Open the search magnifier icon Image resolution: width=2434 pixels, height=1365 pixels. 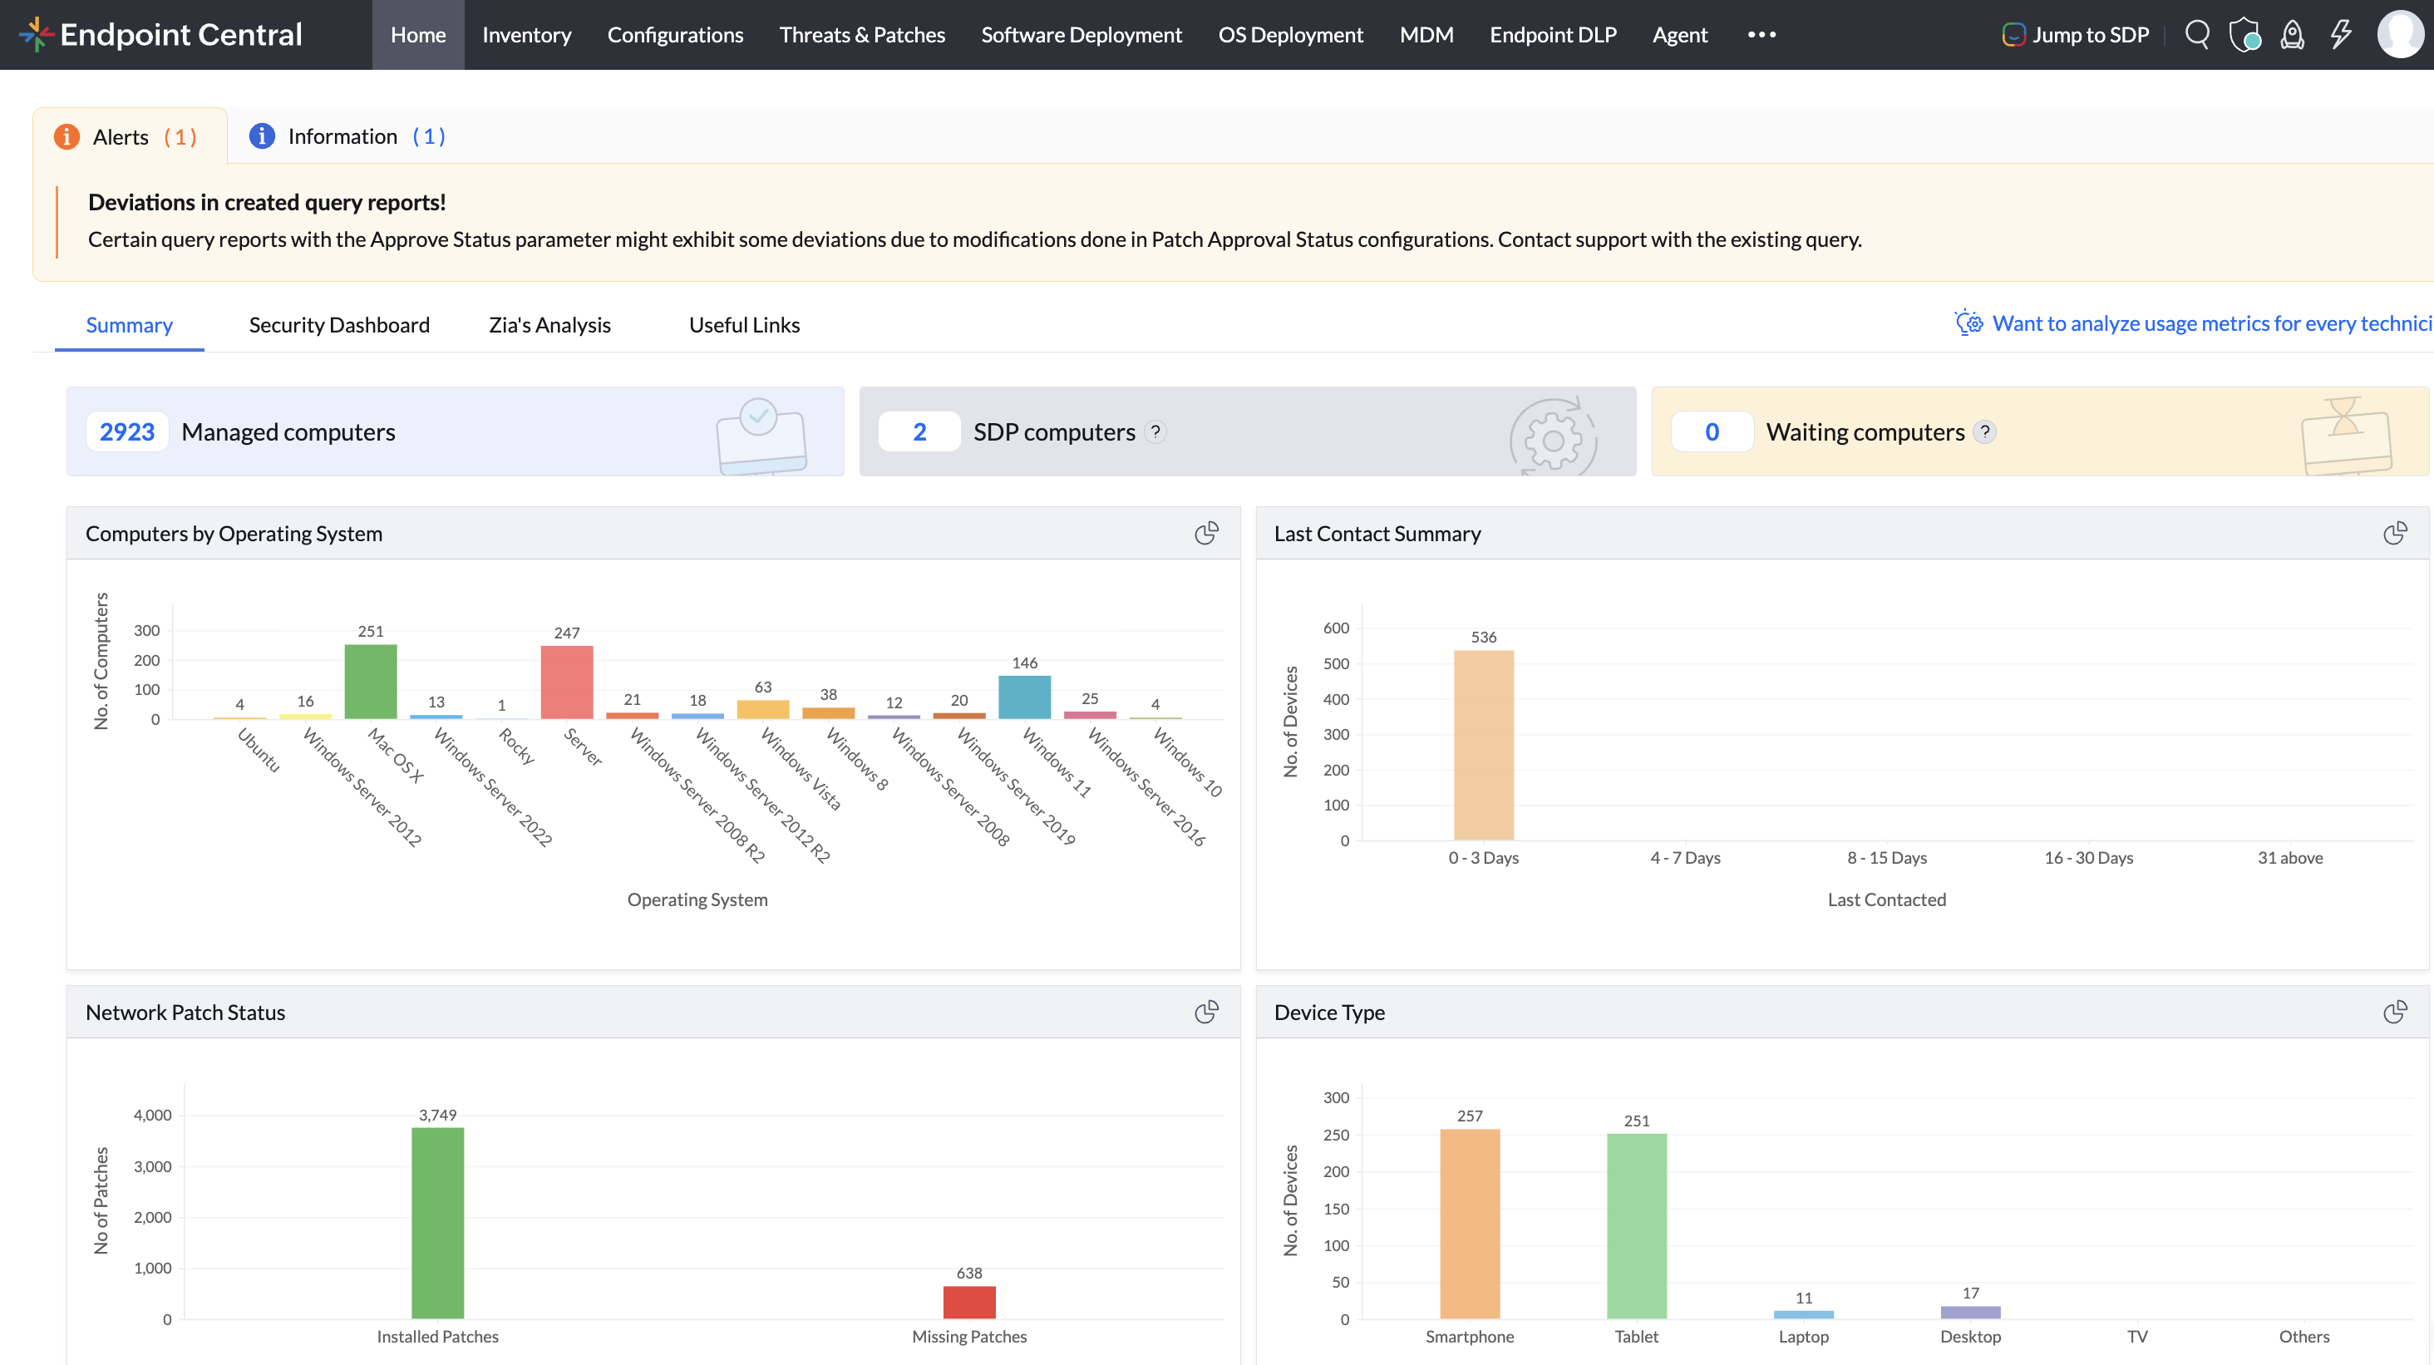point(2198,35)
